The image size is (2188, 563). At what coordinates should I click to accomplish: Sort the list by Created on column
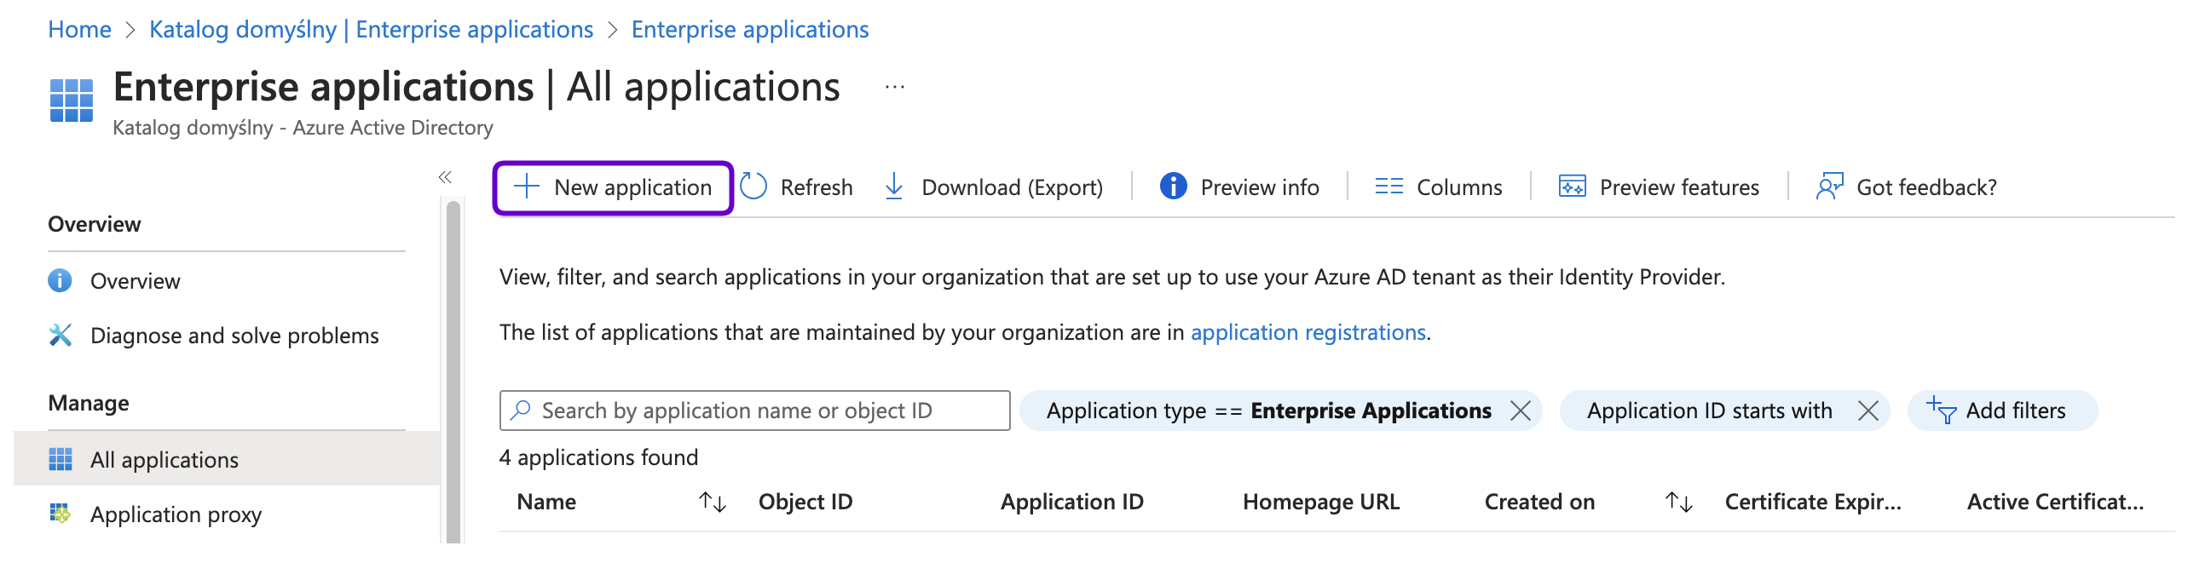tap(1678, 503)
